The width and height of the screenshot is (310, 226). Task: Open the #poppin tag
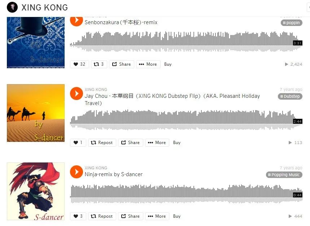(x=292, y=23)
